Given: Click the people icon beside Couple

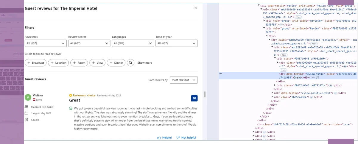Looking at the screenshot, I should pyautogui.click(x=26, y=120).
